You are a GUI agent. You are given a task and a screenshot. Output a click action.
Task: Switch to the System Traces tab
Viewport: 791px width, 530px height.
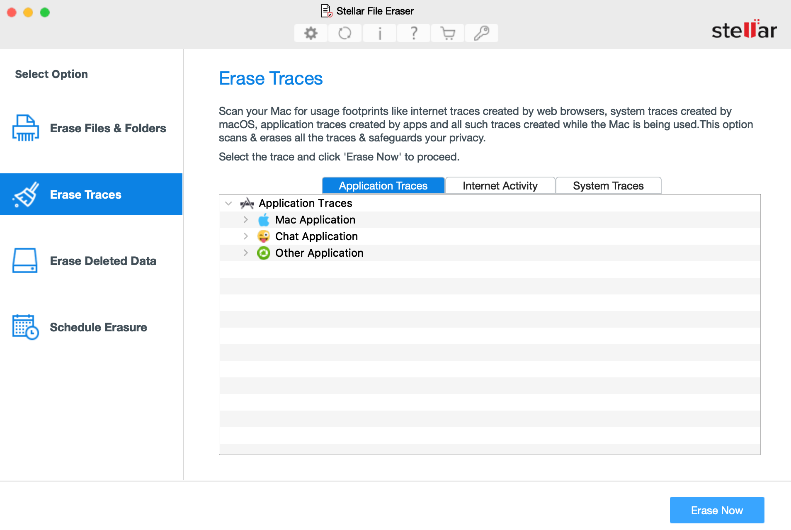pyautogui.click(x=608, y=185)
